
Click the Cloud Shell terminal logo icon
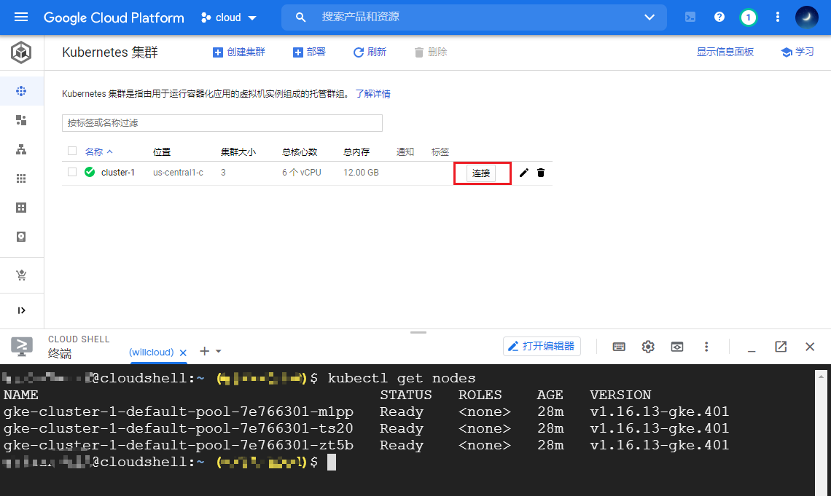coord(22,347)
